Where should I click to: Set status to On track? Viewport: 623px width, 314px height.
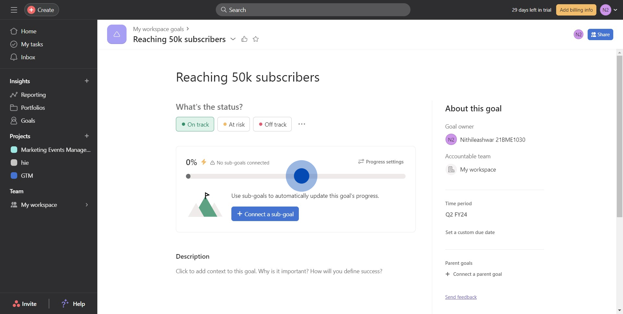195,124
